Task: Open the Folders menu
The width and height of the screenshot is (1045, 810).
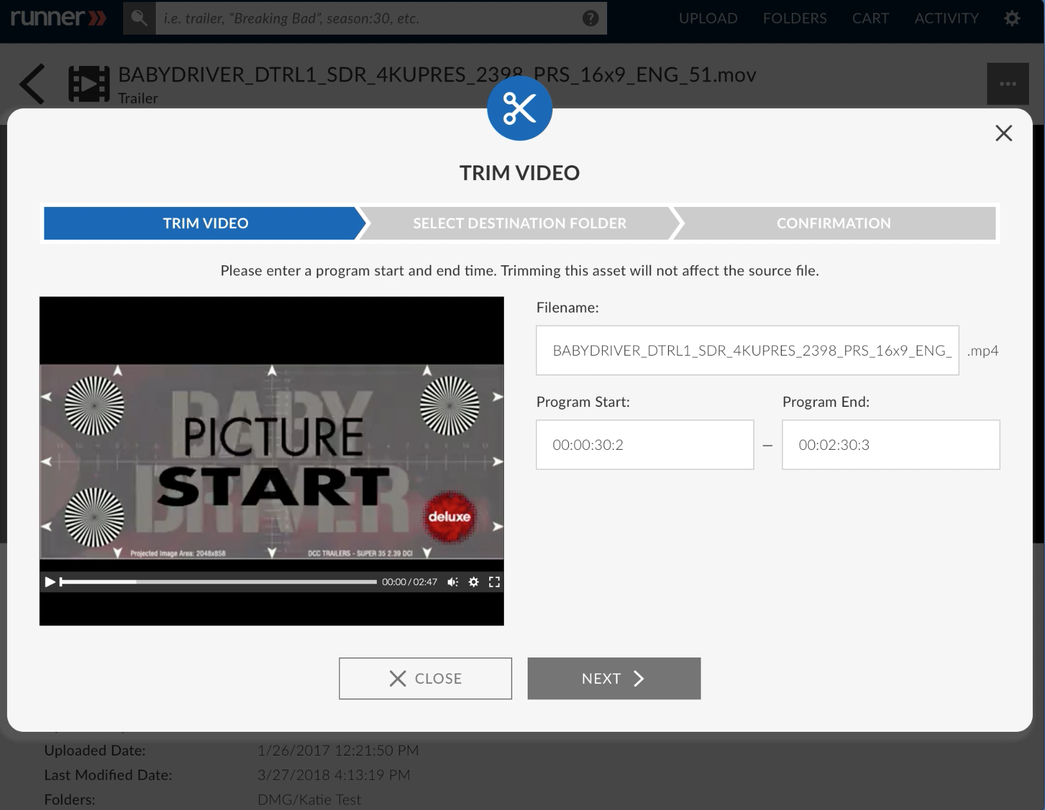Action: point(795,18)
